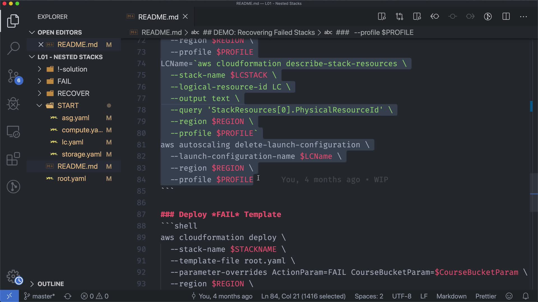Screen dimensions: 538x302
Task: Click the Split Editor Right icon
Action: pos(506,16)
